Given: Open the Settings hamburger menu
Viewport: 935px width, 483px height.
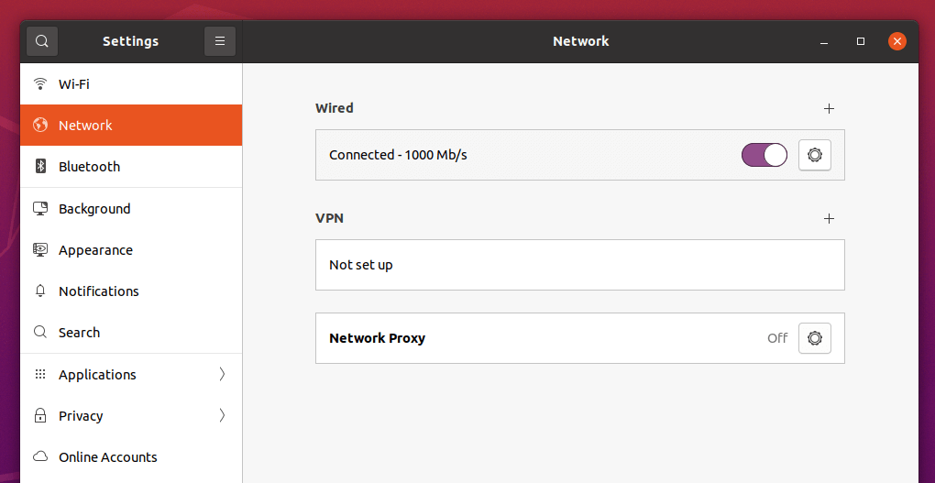Looking at the screenshot, I should (220, 41).
